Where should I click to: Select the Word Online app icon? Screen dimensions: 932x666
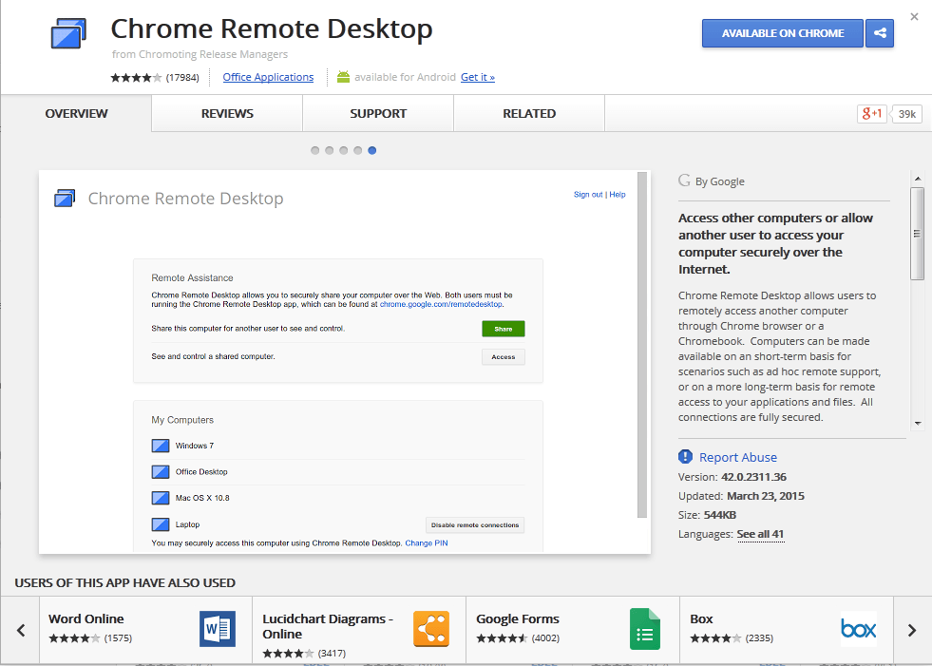pyautogui.click(x=217, y=629)
